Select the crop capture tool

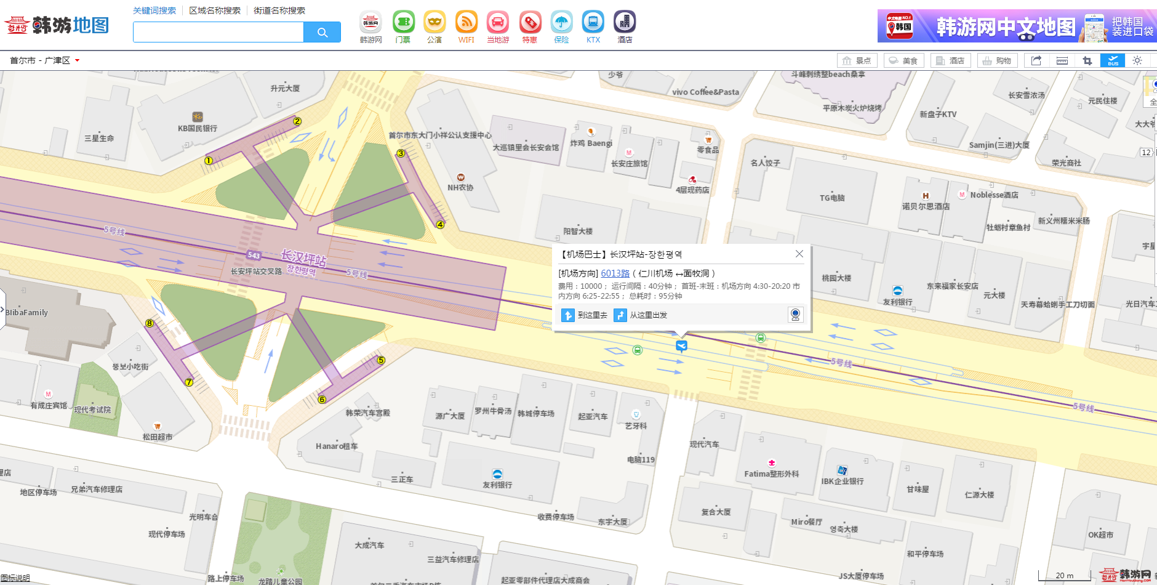(x=1087, y=60)
